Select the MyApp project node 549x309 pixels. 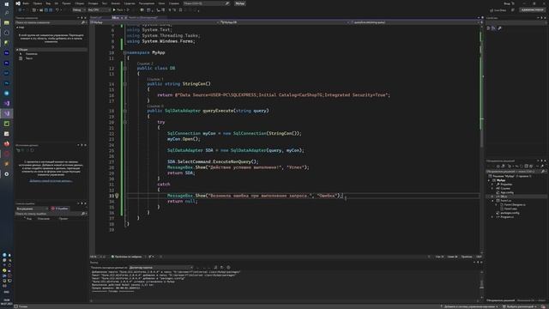click(501, 180)
